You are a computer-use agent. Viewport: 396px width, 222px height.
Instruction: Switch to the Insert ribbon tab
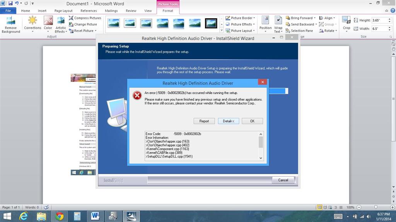[x=42, y=10]
